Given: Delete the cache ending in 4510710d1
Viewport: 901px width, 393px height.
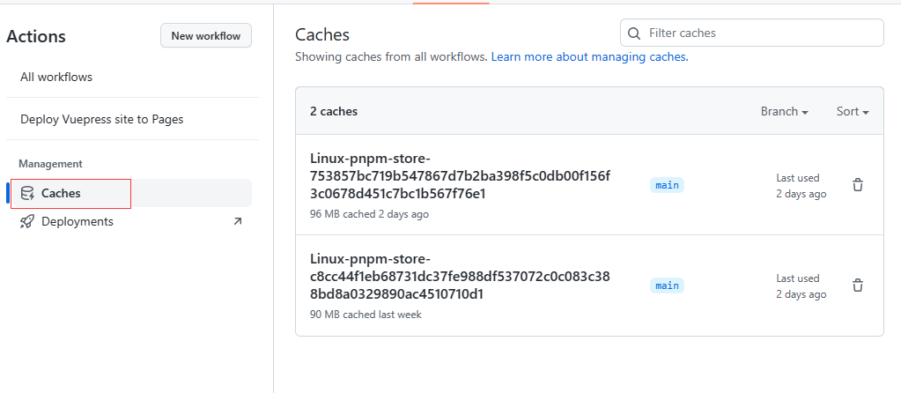Looking at the screenshot, I should point(858,285).
